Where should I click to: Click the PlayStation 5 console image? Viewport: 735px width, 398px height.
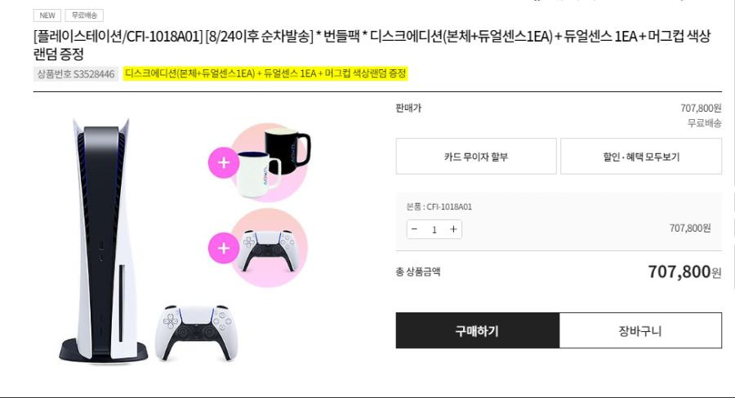click(103, 241)
